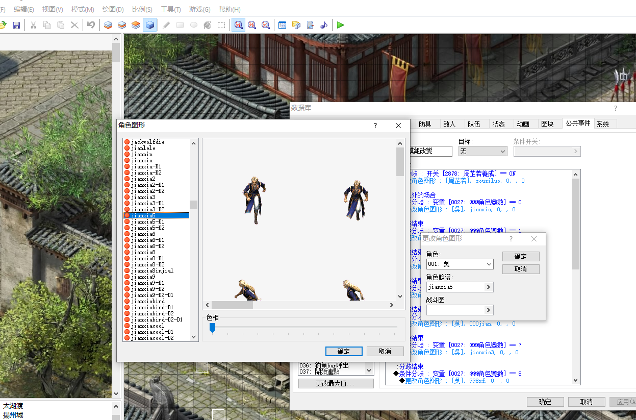Click the horizontal scrollbar under the sprite preview
Screen dimensions: 636x420
tap(299, 305)
